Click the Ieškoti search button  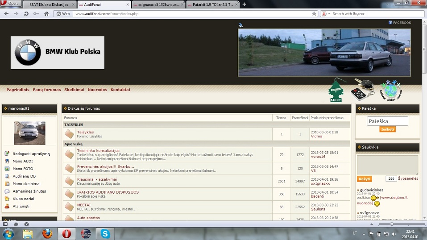tap(387, 129)
